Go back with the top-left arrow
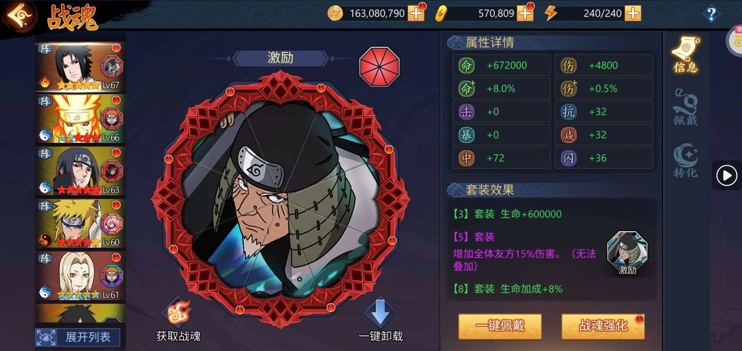 pyautogui.click(x=20, y=16)
